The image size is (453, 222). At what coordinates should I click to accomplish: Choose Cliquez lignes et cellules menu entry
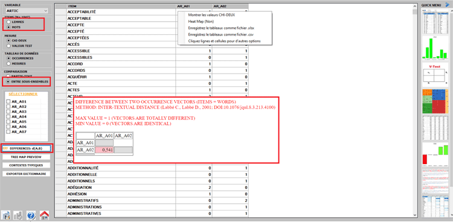coord(224,41)
